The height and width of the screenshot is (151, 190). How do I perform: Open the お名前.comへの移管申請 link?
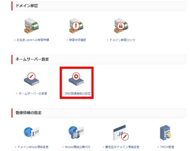[x=33, y=40]
